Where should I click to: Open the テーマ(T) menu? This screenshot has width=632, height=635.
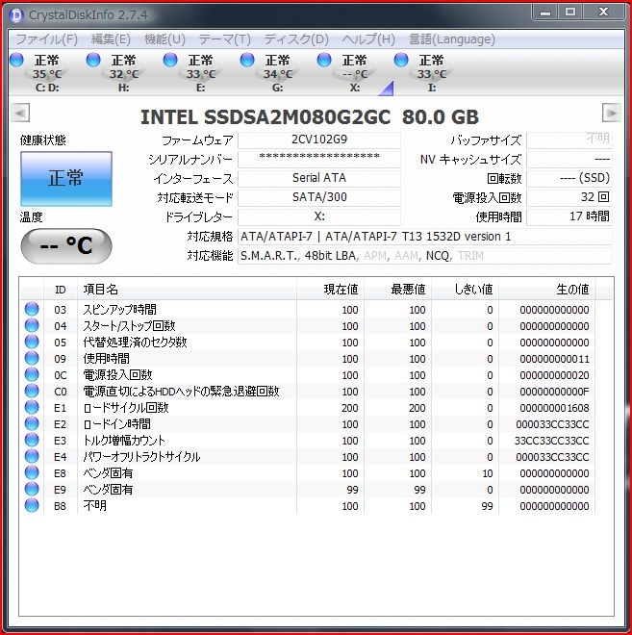click(224, 39)
